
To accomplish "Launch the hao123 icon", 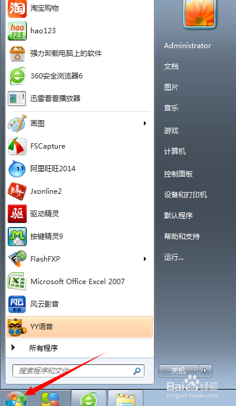I will tap(17, 31).
